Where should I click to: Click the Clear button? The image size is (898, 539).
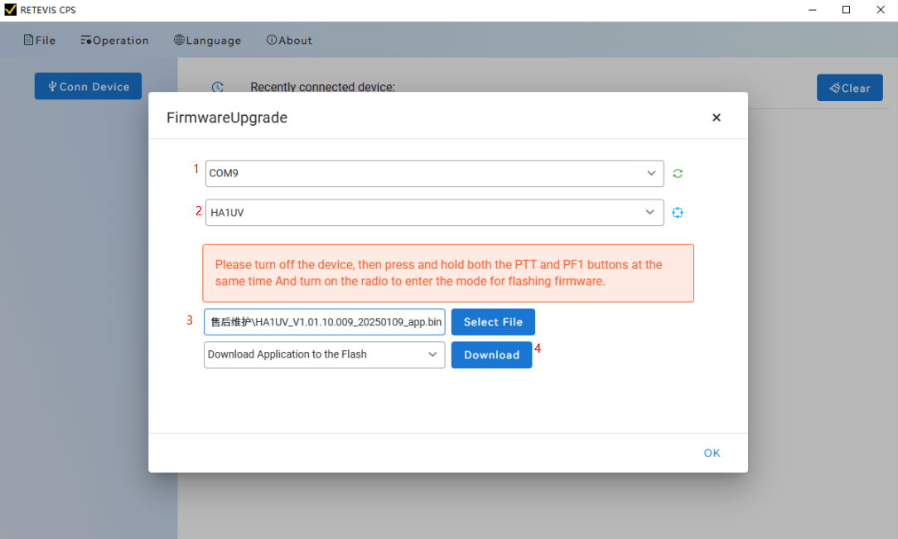pyautogui.click(x=849, y=88)
